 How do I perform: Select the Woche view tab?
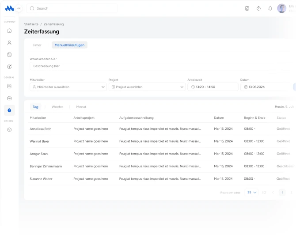(x=57, y=107)
